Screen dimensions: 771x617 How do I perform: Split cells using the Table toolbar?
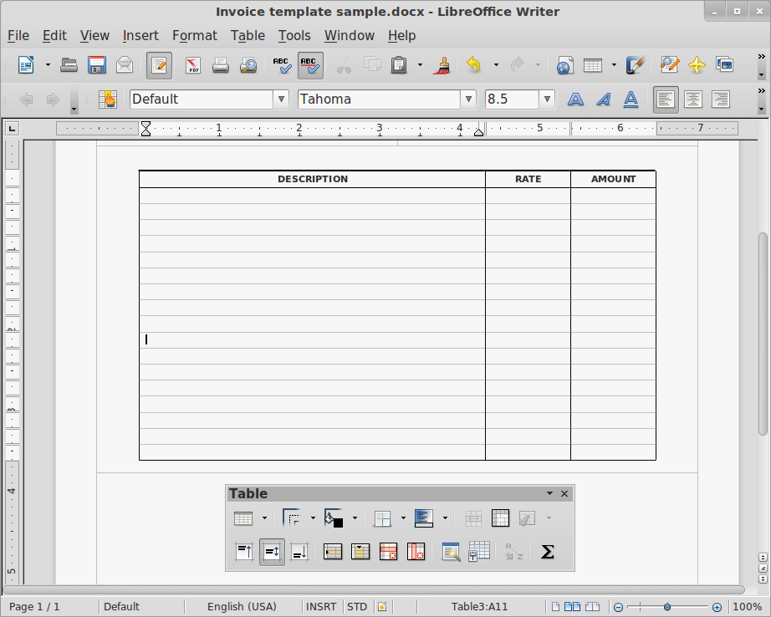[501, 518]
